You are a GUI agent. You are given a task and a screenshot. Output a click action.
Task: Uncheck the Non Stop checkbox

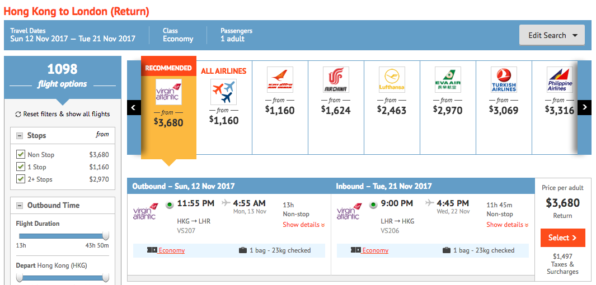(21, 154)
